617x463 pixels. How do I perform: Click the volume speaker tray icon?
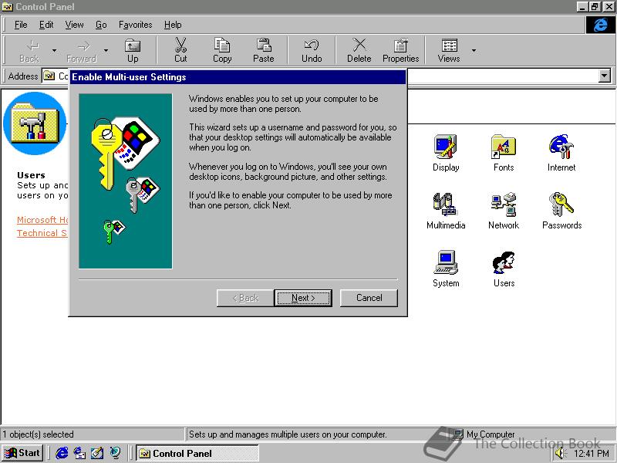pos(560,453)
